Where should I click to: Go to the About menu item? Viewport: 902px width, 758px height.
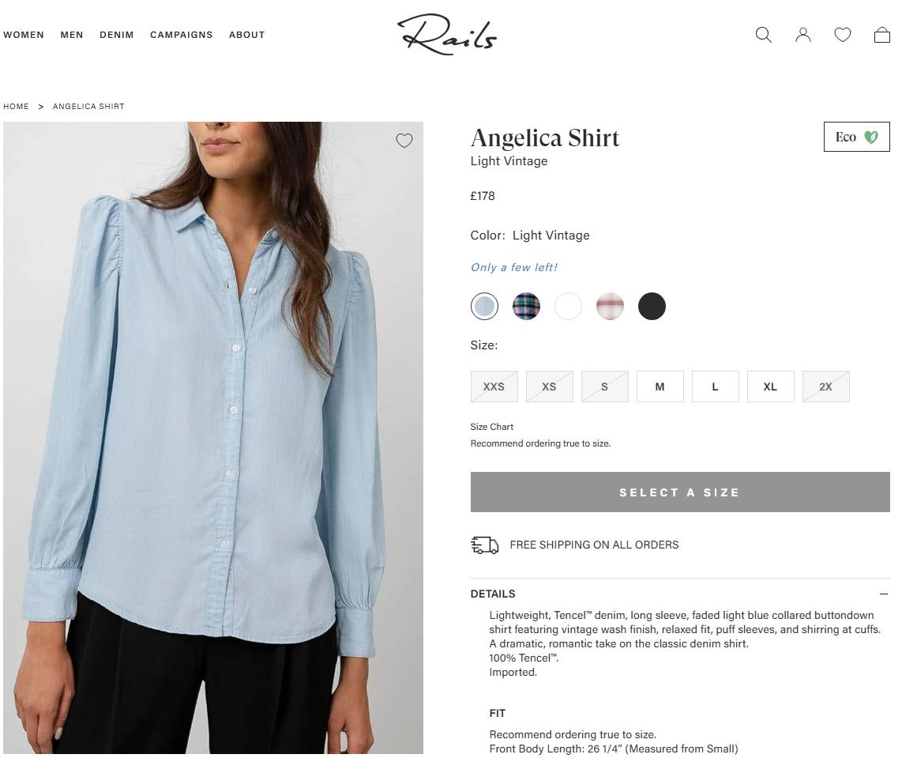point(246,35)
